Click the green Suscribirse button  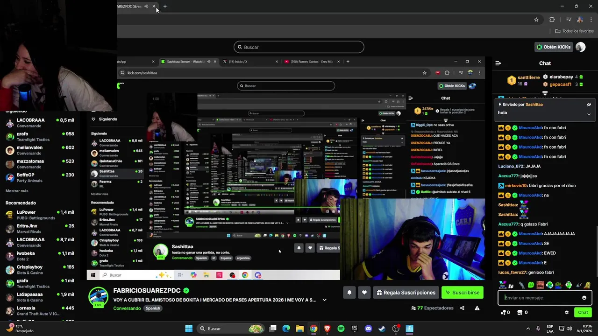pyautogui.click(x=463, y=293)
